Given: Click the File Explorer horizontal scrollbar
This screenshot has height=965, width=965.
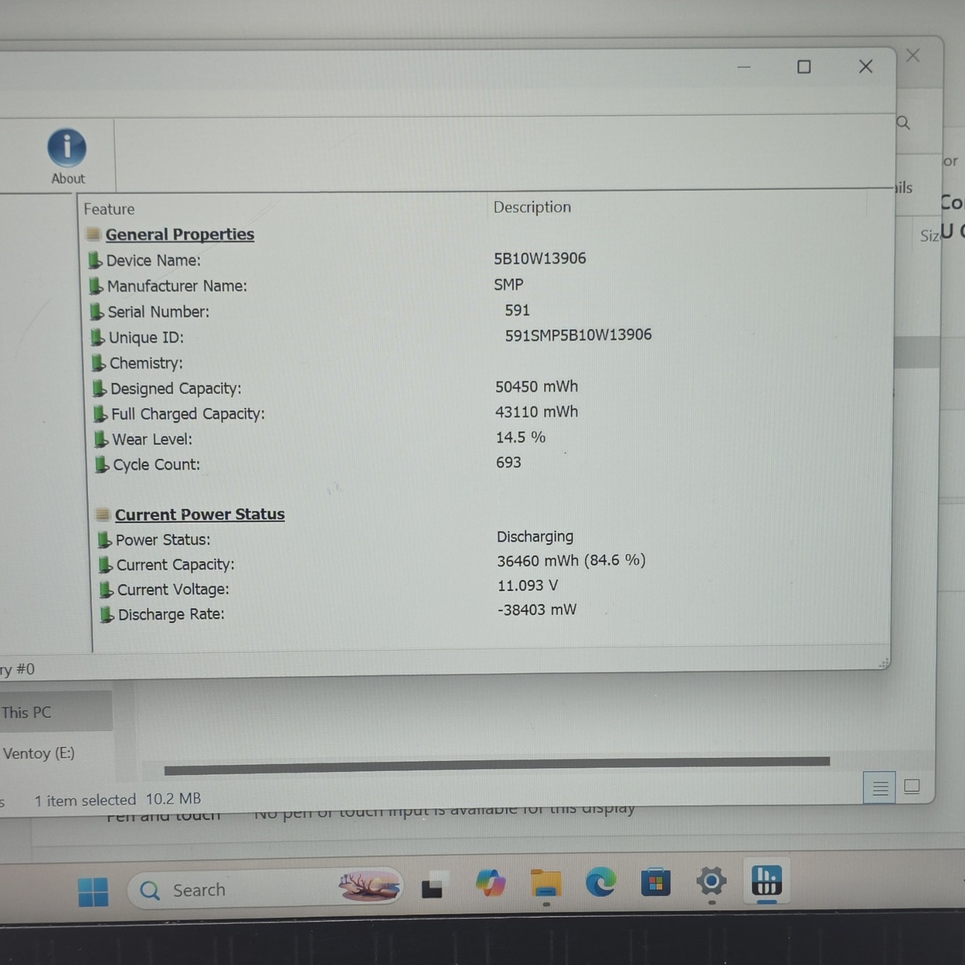Looking at the screenshot, I should (497, 765).
